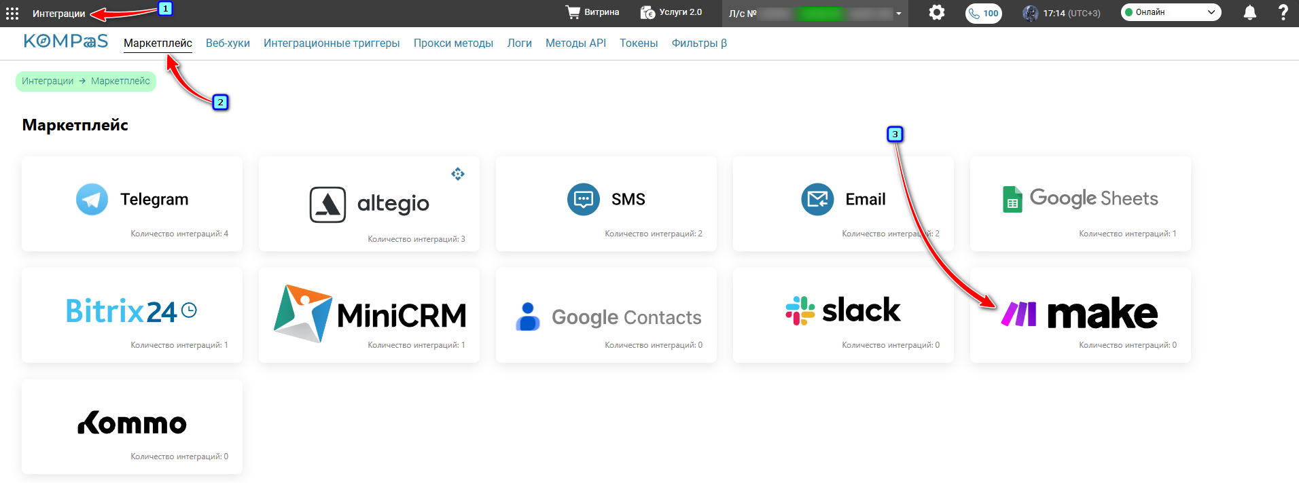Switch to the Веб-хуки tab
Screen dimensions: 1299x483
pyautogui.click(x=228, y=43)
